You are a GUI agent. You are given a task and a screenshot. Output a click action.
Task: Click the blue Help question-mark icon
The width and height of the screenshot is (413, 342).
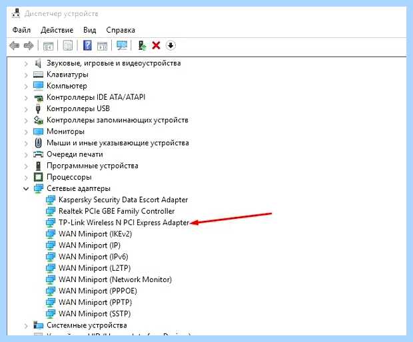pos(87,45)
